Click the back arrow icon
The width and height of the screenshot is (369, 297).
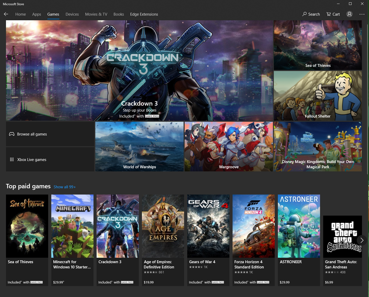click(6, 14)
